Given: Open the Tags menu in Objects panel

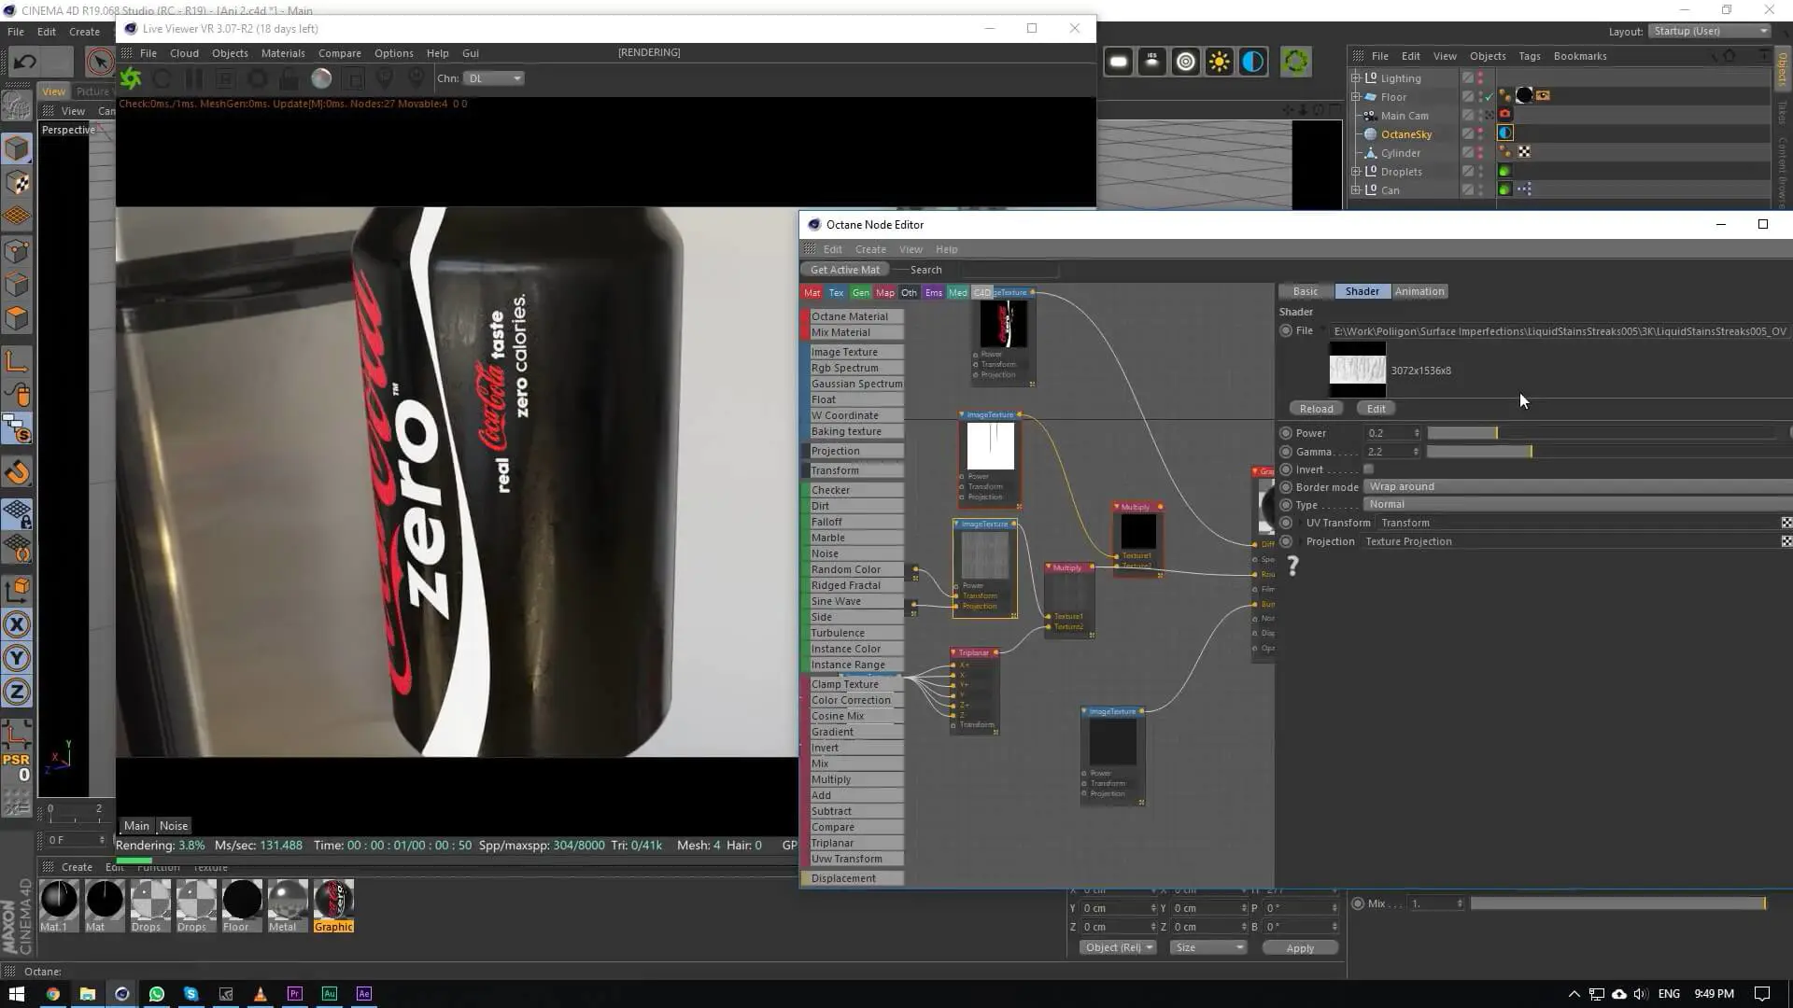Looking at the screenshot, I should [1529, 56].
